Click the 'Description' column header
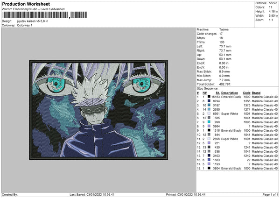280x198 pixels. [230, 93]
